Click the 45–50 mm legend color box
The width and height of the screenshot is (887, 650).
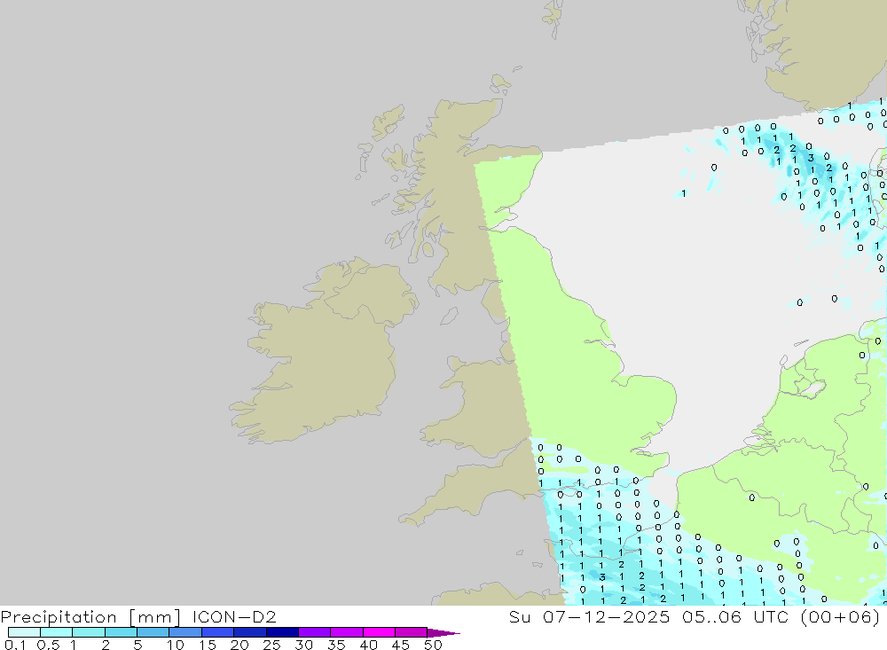point(412,632)
